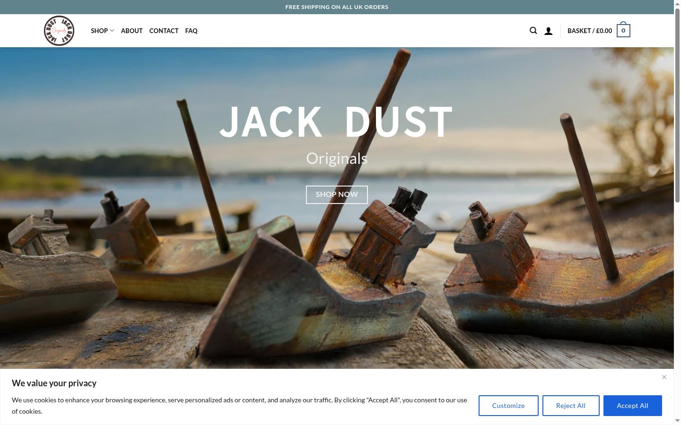The image size is (681, 425).
Task: Open the search magnifier icon
Action: [533, 31]
